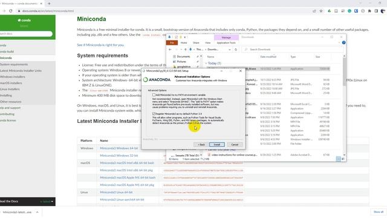Open a new browser tab

49,4
